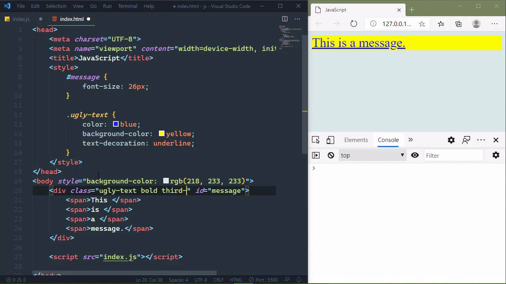Open a new browser tab

point(412,10)
